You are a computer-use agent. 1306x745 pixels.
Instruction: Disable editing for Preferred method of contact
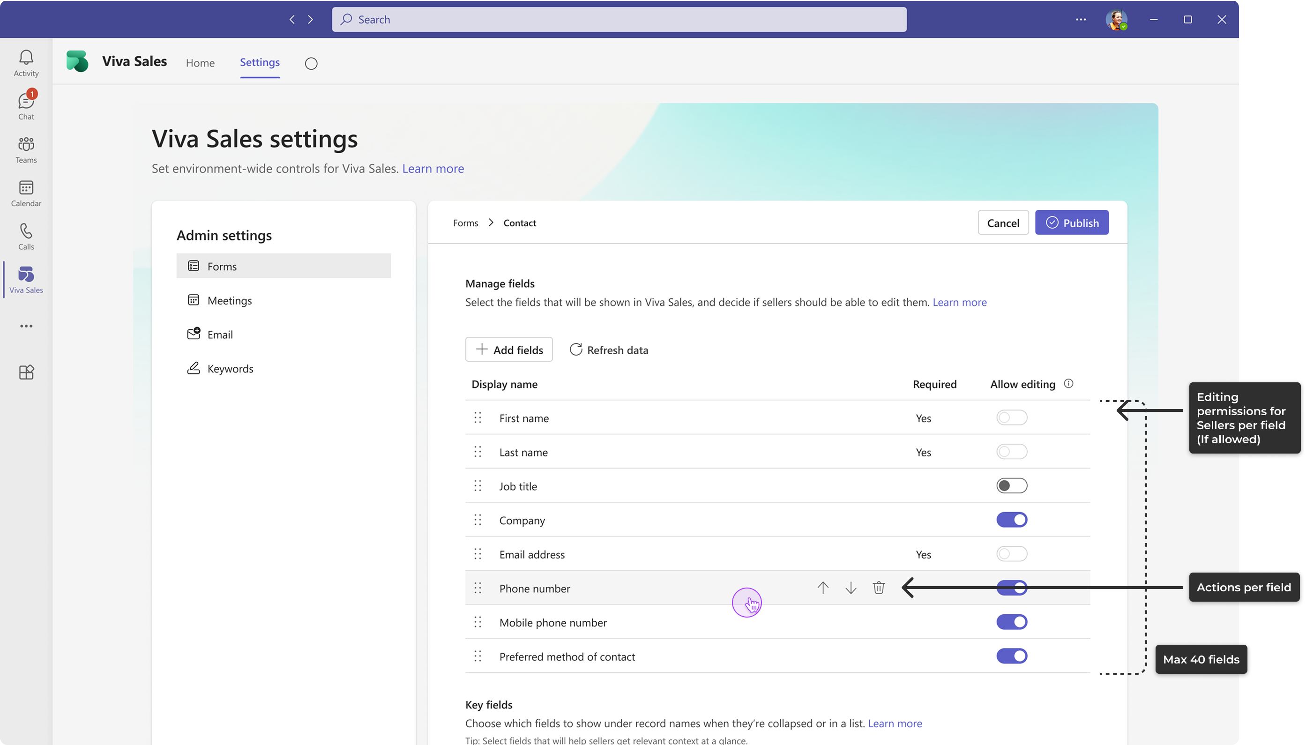(x=1011, y=656)
